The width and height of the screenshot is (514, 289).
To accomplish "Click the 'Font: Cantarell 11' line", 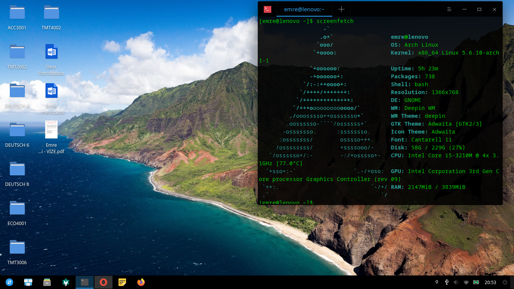I will (421, 140).
